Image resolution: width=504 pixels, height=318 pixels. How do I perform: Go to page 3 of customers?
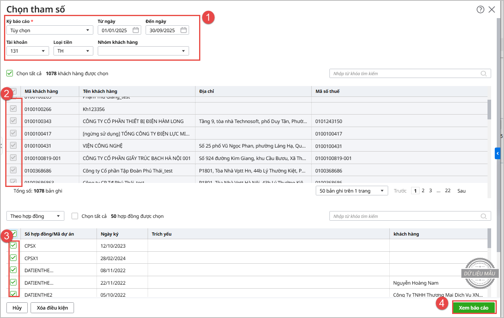tap(430, 191)
